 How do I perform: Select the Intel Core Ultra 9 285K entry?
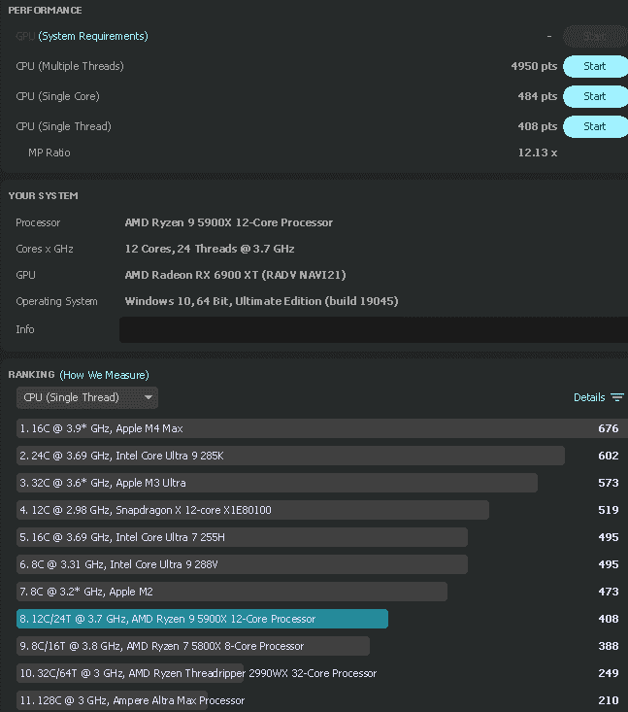(290, 456)
